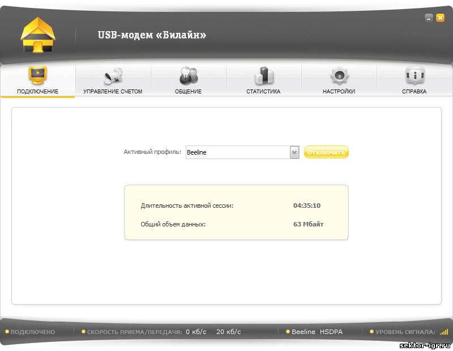The image size is (453, 351).
Task: Click the Beeline profile combo box
Action: click(x=242, y=152)
